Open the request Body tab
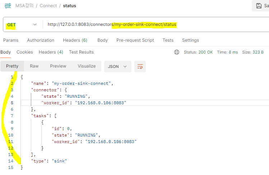The width and height of the screenshot is (269, 175). tap(103, 40)
